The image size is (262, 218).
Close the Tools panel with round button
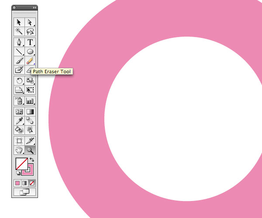pyautogui.click(x=14, y=8)
